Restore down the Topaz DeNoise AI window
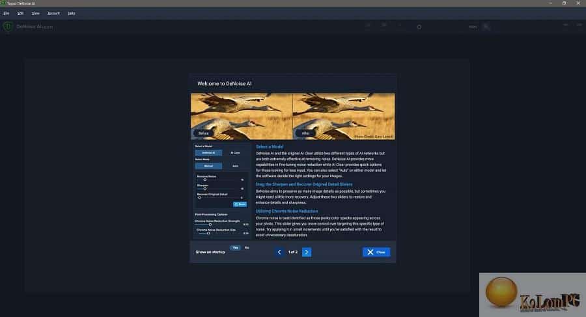This screenshot has height=317, width=586. [x=564, y=3]
